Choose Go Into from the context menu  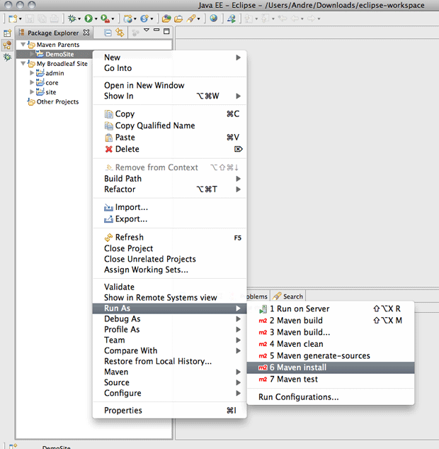pyautogui.click(x=170, y=68)
